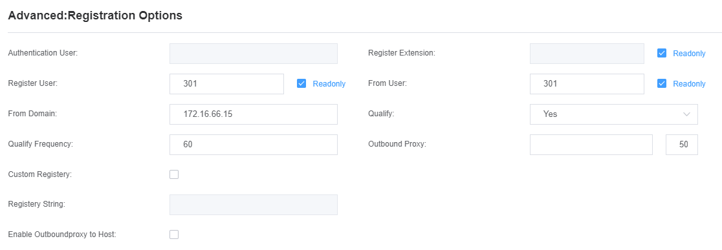Screen dimensions: 722x250
Task: Click the Outbound Proxy field showing 50
Action: [681, 144]
